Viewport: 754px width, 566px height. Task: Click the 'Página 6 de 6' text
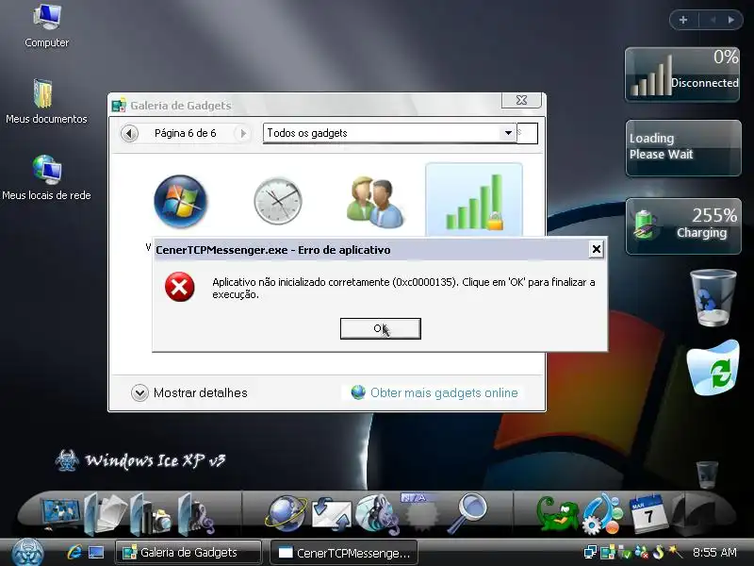coord(185,133)
